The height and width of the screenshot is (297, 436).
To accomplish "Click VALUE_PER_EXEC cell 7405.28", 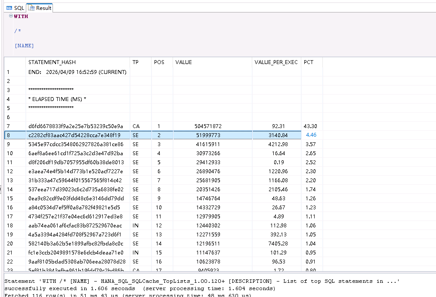I will point(278,243).
